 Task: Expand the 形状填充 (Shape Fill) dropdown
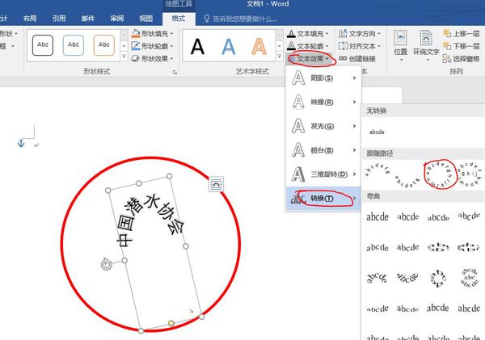[x=171, y=35]
